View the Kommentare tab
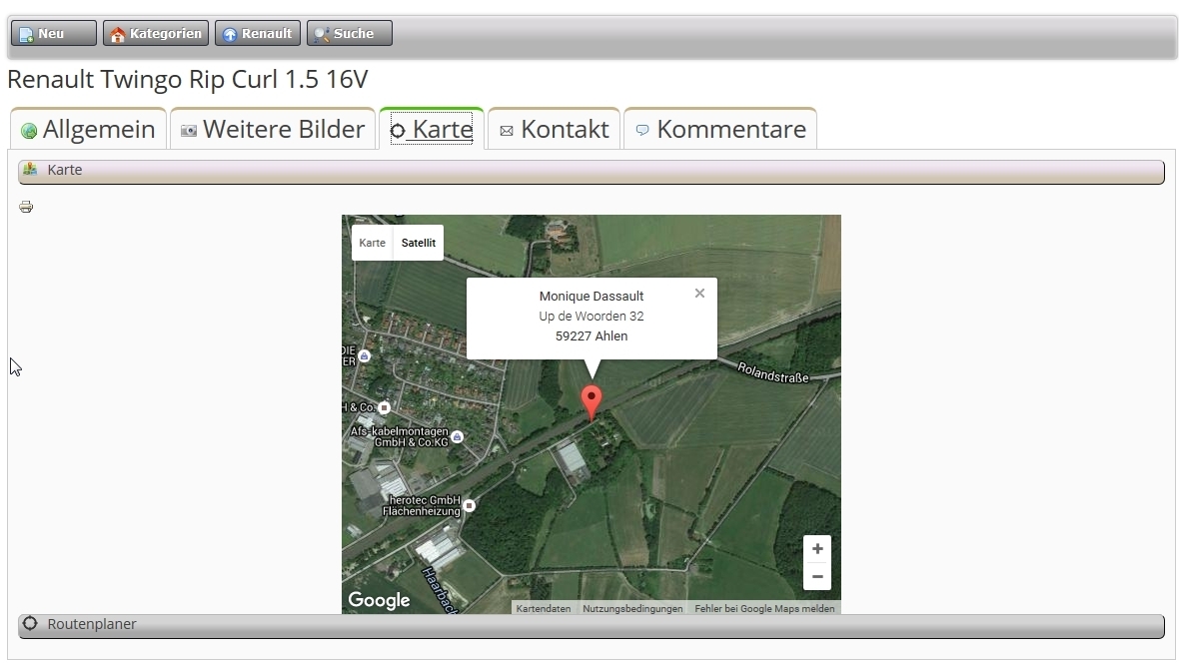 pos(720,129)
